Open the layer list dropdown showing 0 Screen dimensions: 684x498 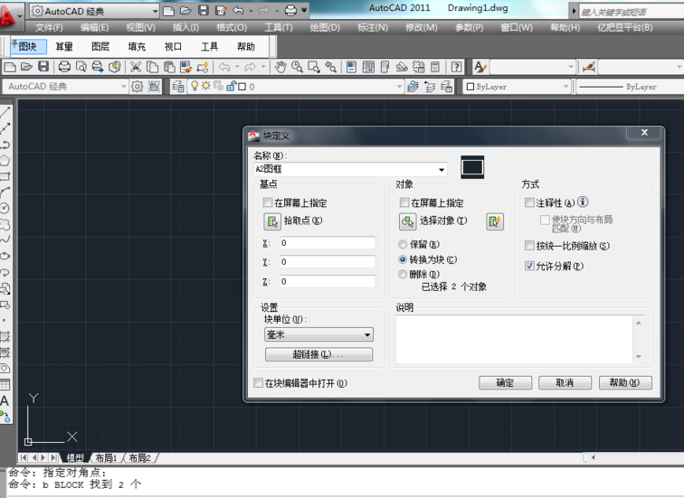click(295, 87)
